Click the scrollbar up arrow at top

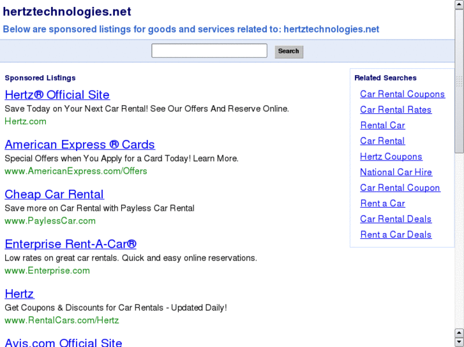point(459,4)
